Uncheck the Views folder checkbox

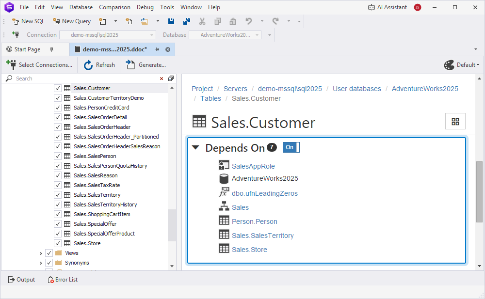49,253
